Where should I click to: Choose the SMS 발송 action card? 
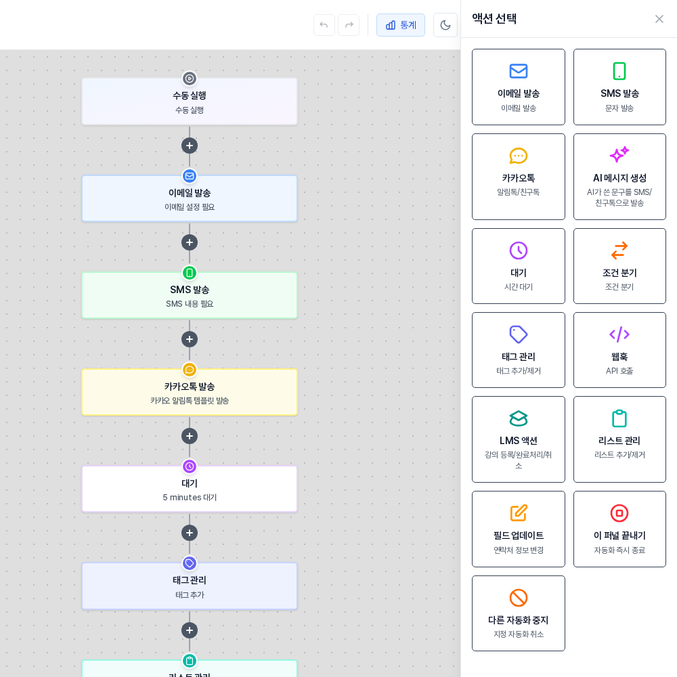pos(619,87)
